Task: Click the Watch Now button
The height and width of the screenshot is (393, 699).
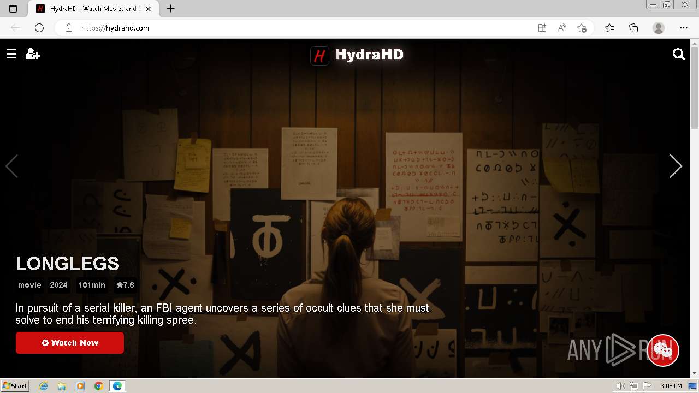Action: (x=70, y=343)
